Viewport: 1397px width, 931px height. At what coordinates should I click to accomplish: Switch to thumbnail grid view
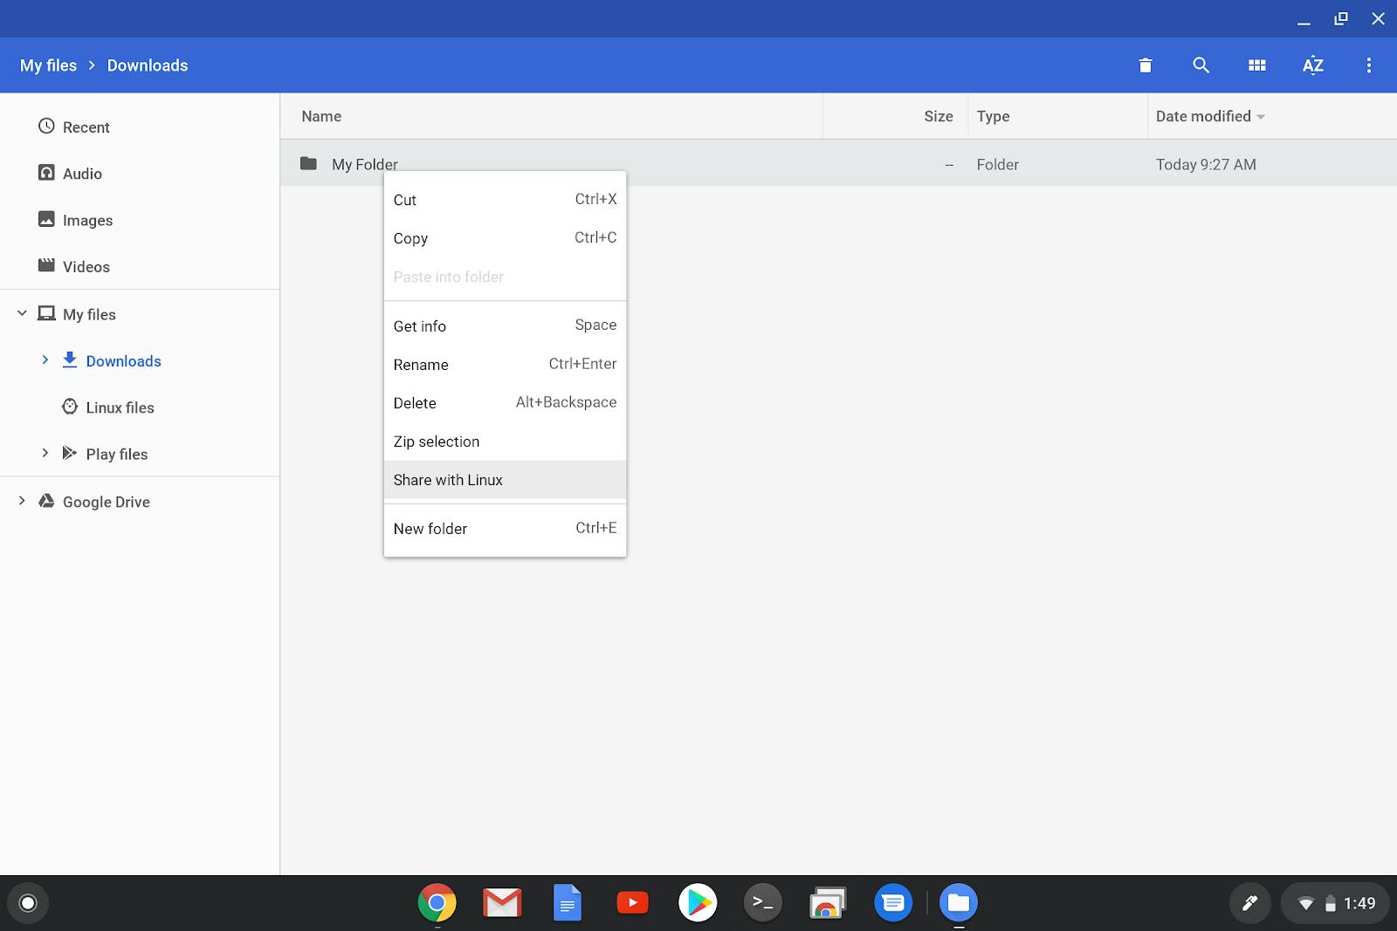pyautogui.click(x=1256, y=65)
